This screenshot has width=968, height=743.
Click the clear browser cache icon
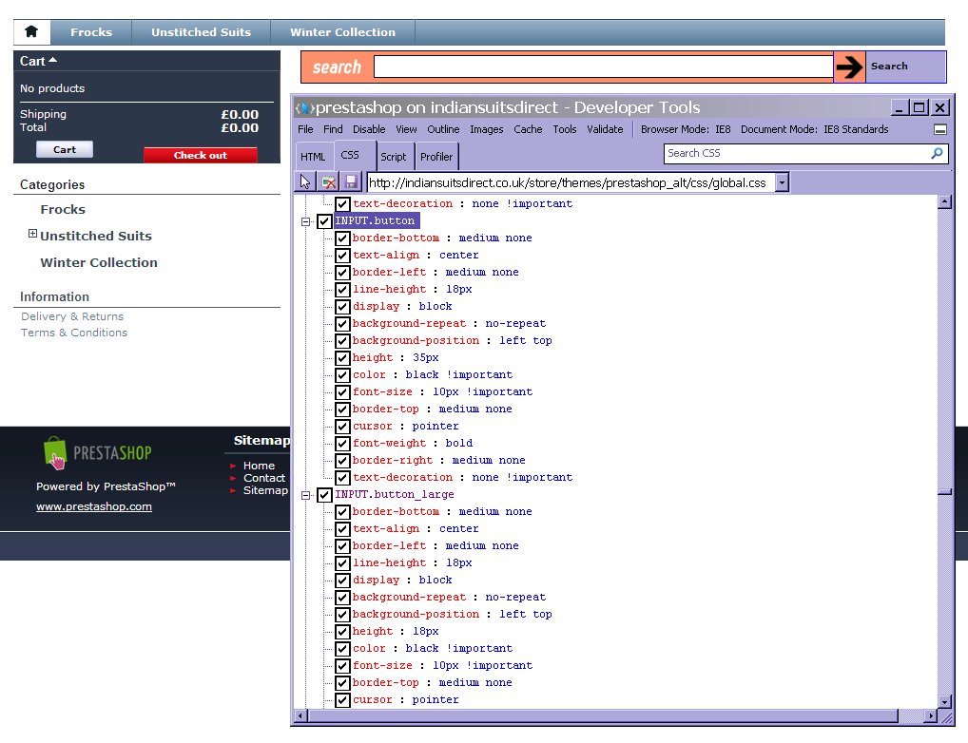point(328,182)
